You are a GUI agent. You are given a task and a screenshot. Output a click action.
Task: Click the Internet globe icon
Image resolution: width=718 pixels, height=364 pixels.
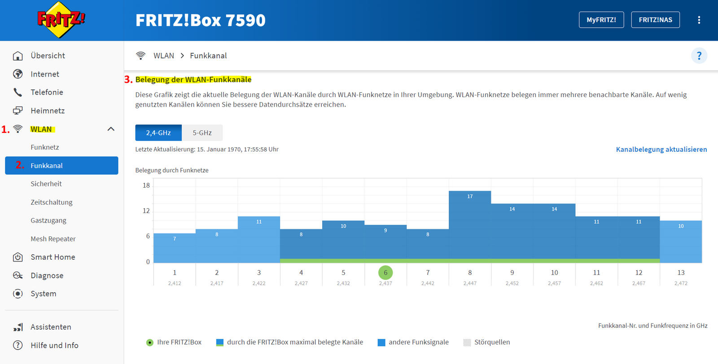click(18, 74)
